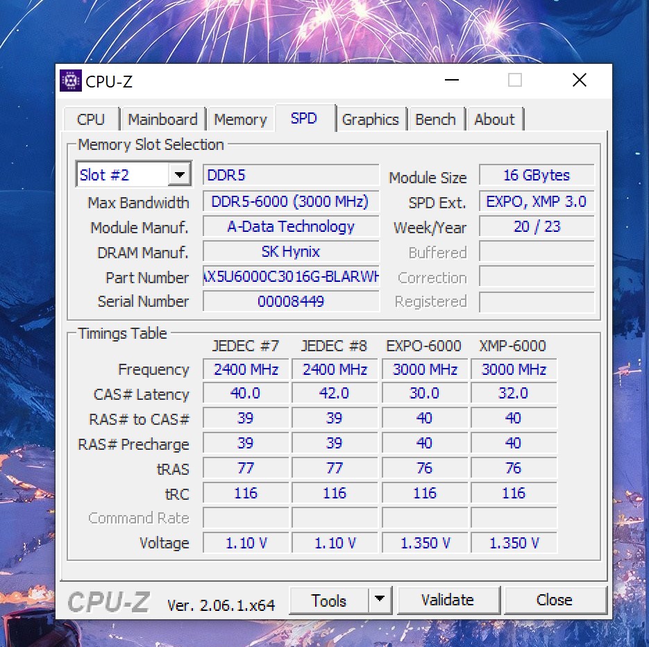
Task: Click EXPO-6000 voltage 1.350 V
Action: pos(425,543)
